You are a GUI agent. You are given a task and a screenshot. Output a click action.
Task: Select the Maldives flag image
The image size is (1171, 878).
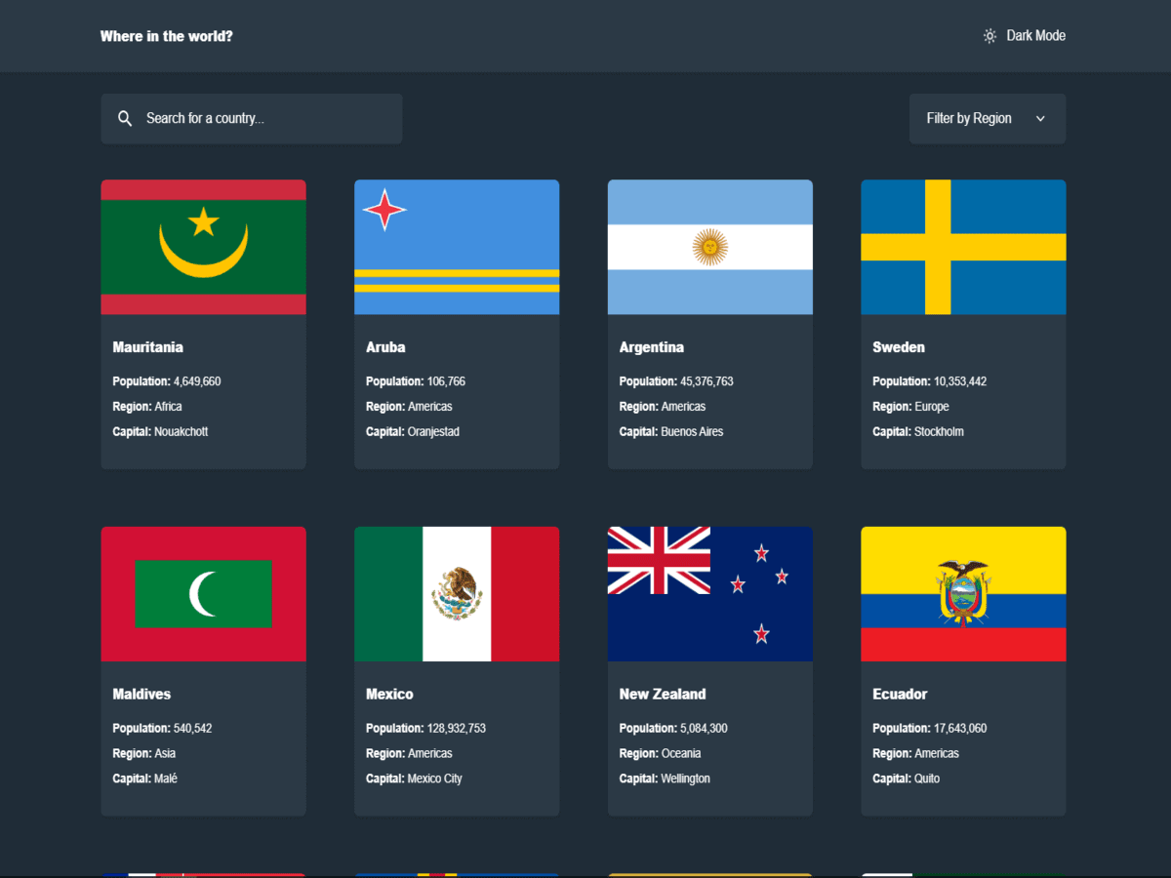point(203,594)
